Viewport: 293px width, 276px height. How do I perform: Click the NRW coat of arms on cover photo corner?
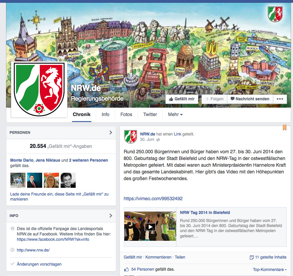(x=275, y=14)
